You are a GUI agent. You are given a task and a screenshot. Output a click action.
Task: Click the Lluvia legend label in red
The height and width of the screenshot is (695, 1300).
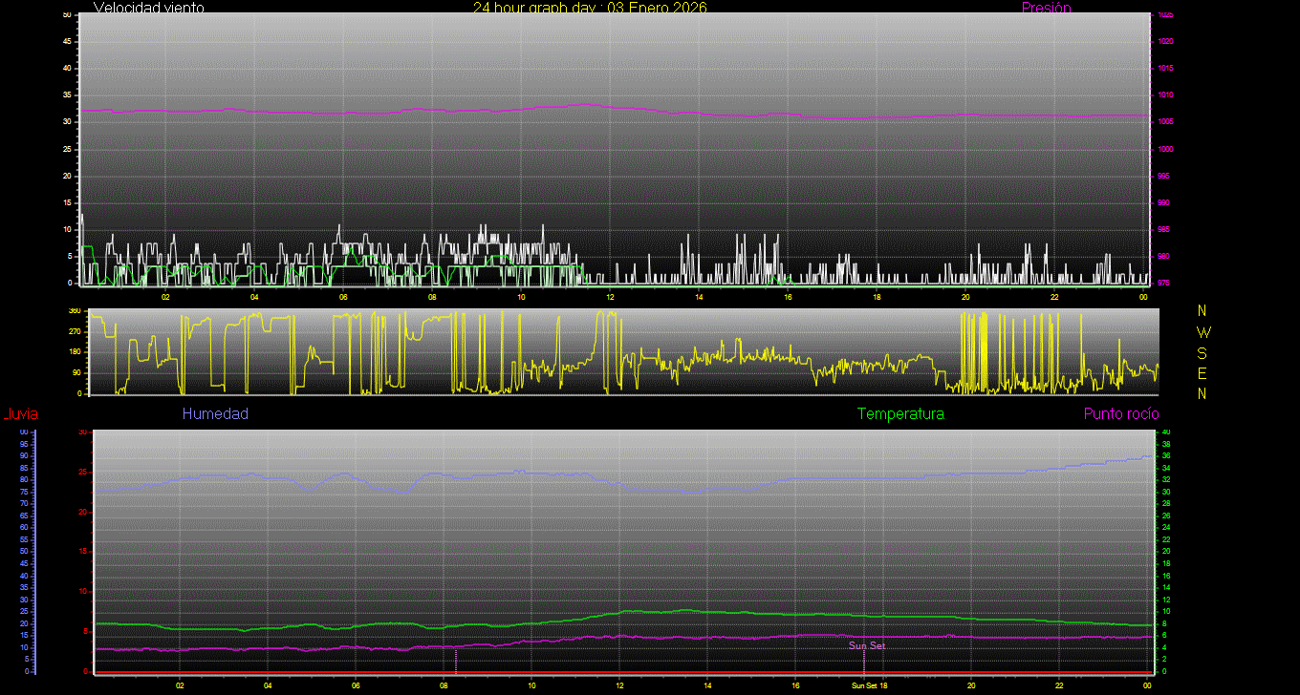(x=20, y=414)
